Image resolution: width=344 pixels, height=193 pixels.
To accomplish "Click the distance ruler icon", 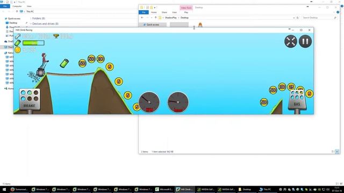I will 18,36.
